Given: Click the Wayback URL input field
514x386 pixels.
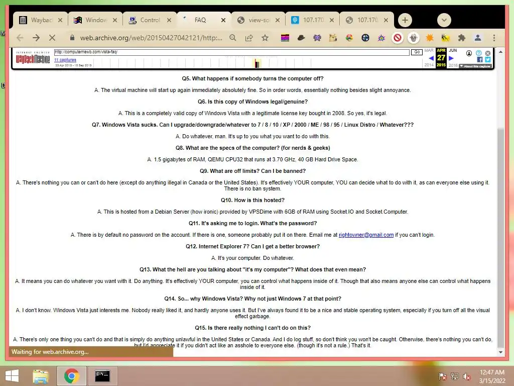Looking at the screenshot, I should (x=232, y=52).
